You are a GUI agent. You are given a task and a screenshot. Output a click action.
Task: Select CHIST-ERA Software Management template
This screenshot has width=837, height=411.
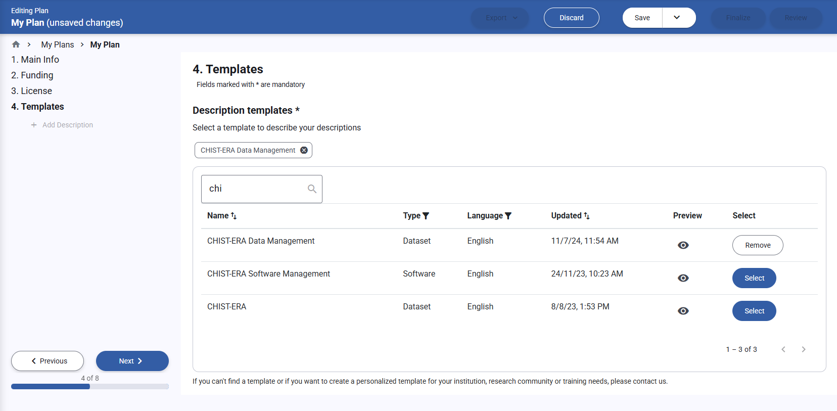(x=754, y=278)
